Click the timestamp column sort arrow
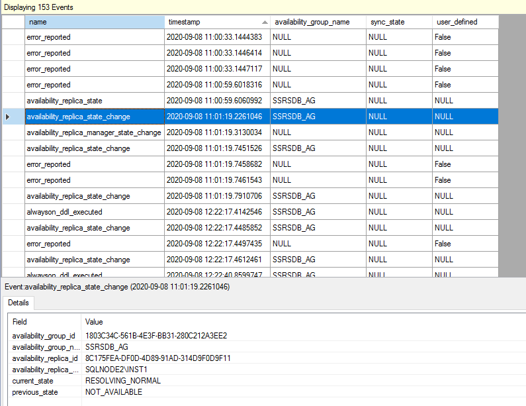 [x=265, y=23]
